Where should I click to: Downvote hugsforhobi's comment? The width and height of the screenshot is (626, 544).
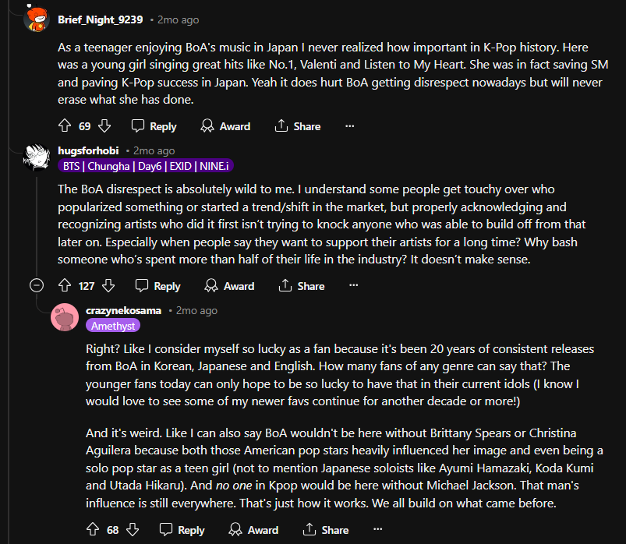point(109,285)
